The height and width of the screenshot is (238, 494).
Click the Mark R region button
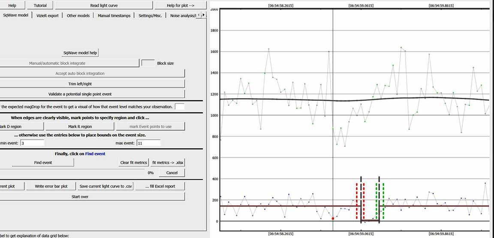80,126
